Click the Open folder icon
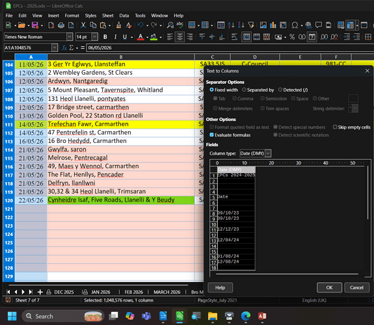The height and width of the screenshot is (325, 374). coord(21,25)
